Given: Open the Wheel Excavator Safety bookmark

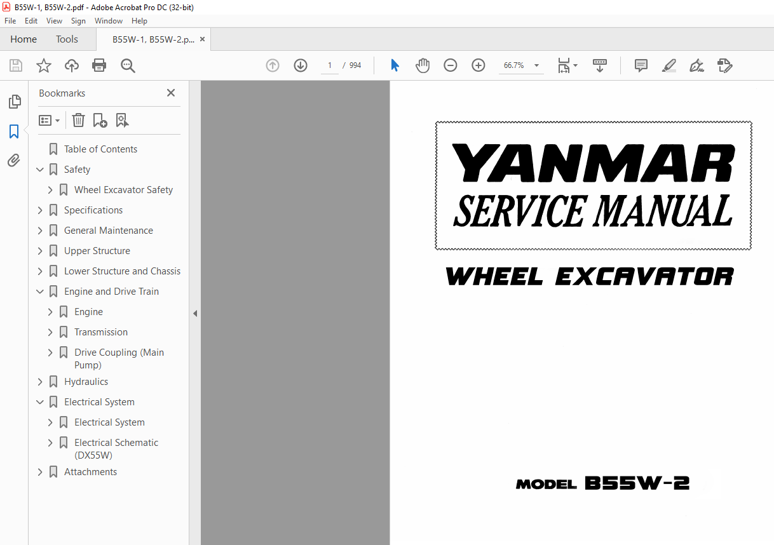Looking at the screenshot, I should pyautogui.click(x=123, y=190).
